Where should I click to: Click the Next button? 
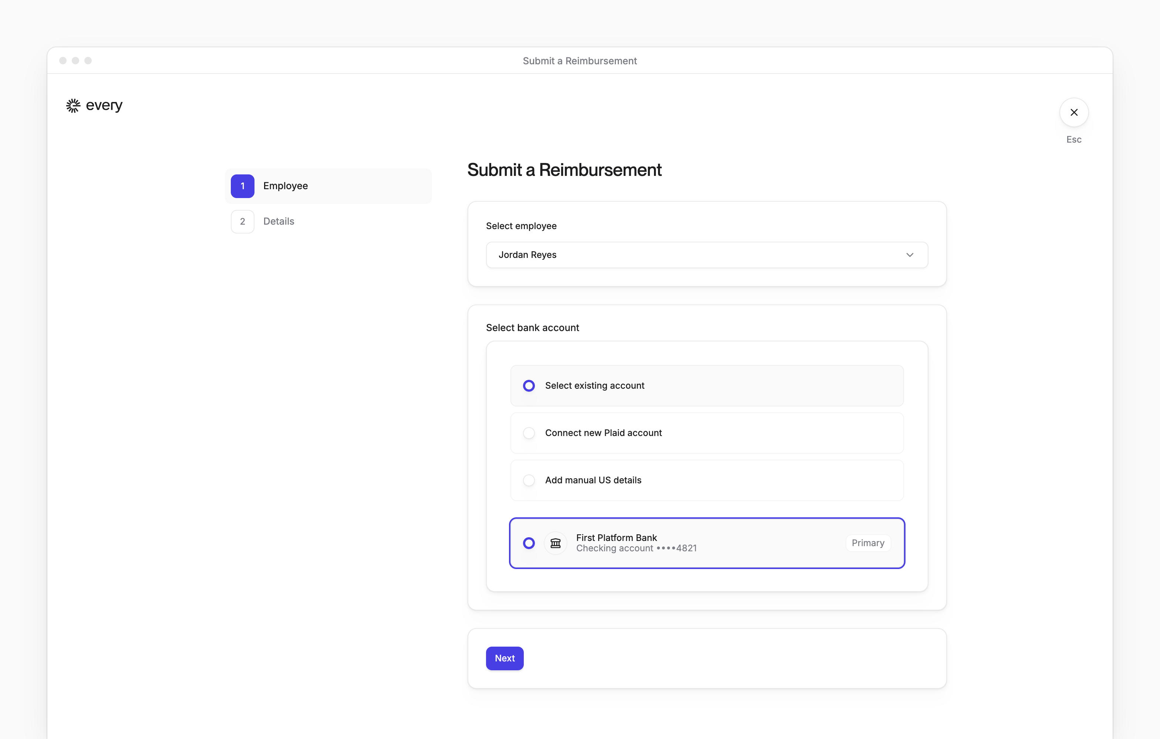pyautogui.click(x=505, y=658)
